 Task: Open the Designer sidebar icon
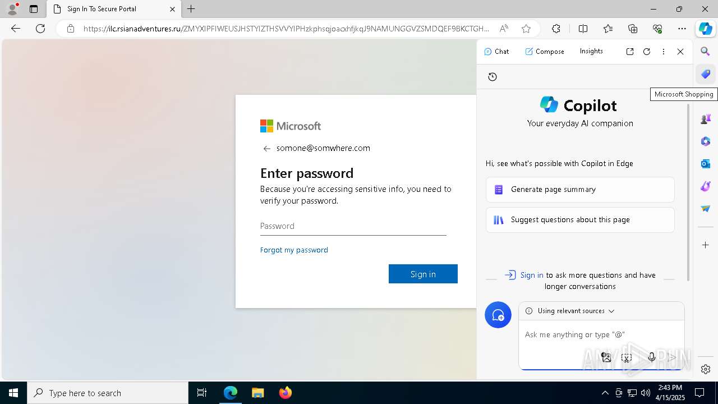tap(706, 186)
